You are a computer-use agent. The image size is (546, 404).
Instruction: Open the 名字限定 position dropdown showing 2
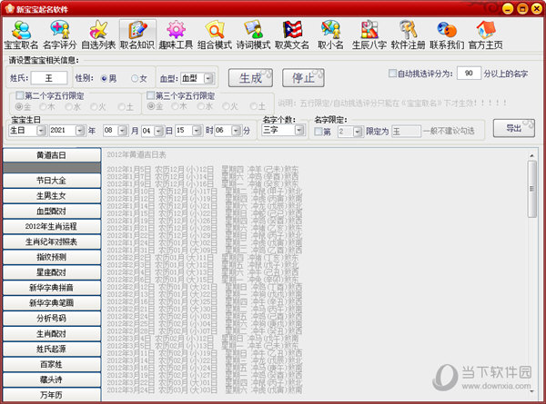point(358,132)
